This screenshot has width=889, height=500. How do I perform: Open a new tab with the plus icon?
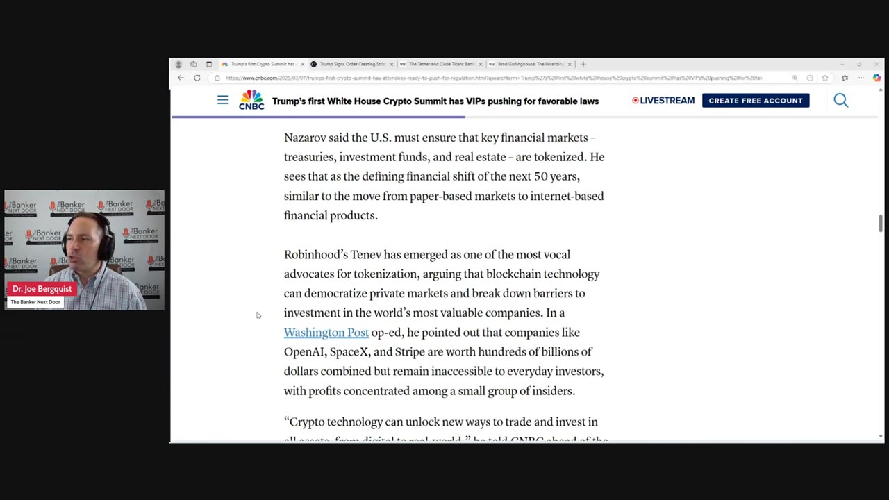[x=583, y=64]
